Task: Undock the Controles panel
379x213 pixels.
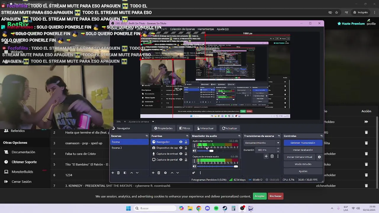Action: click(321, 136)
